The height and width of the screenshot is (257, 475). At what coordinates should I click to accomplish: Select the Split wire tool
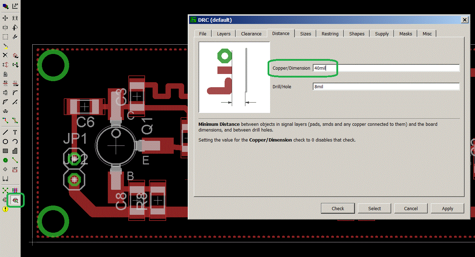click(x=5, y=102)
